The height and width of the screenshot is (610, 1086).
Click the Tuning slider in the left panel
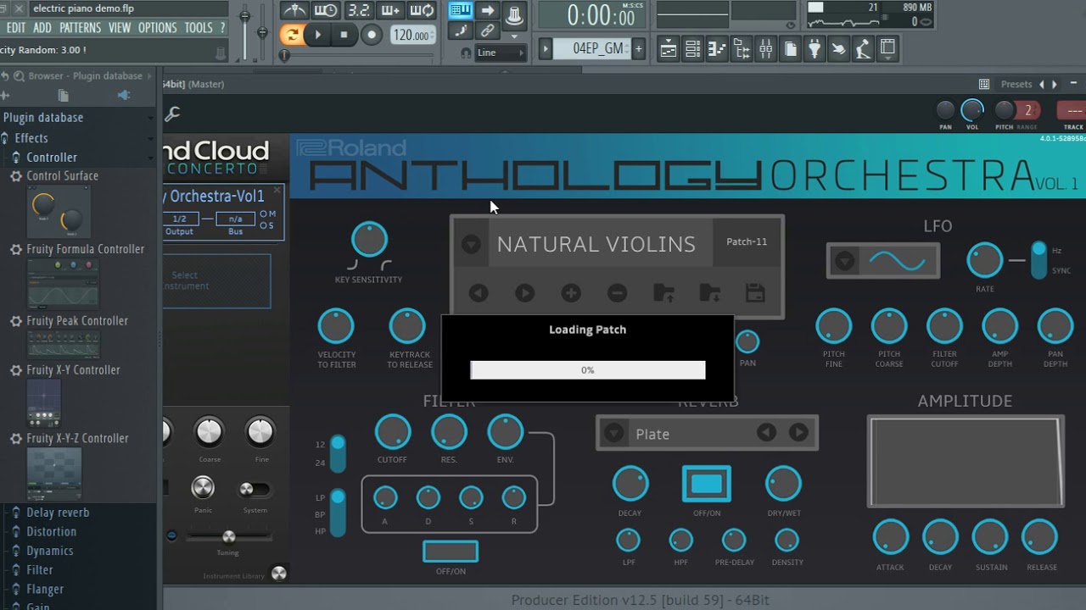[227, 536]
